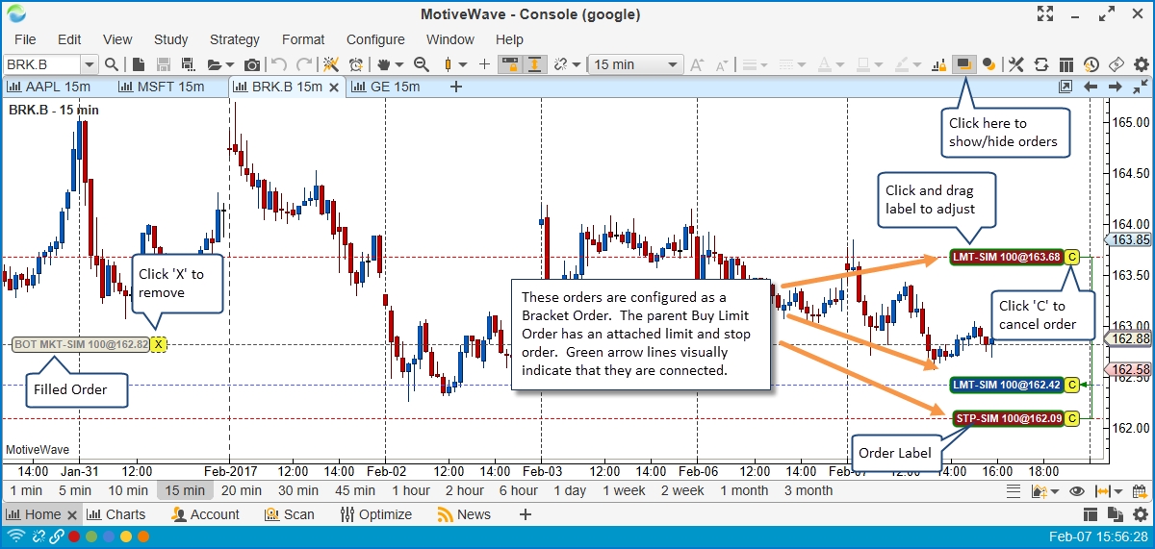Click the clock with dollar sign icon
This screenshot has width=1155, height=549.
tap(1091, 64)
